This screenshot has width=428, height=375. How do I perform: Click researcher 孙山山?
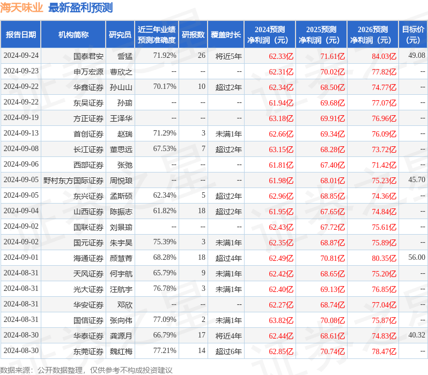(x=121, y=87)
